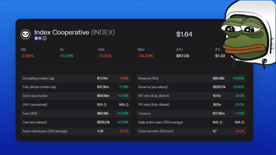276x155 pixels.
Task: Click the $11.01m circulating market cap value
Action: click(x=102, y=78)
